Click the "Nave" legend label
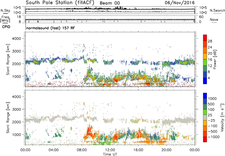225x156 pixels. coord(214,20)
